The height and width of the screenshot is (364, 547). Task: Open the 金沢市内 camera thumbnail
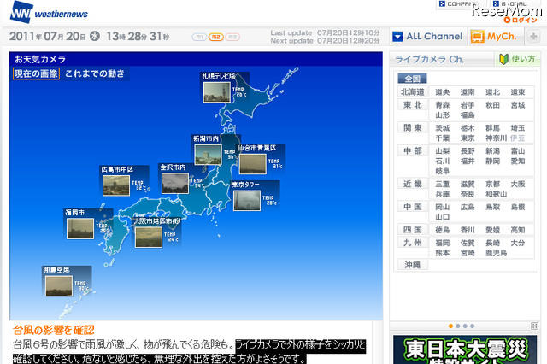[175, 183]
